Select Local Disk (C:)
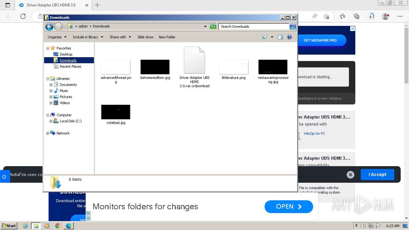409x230 pixels. pos(71,121)
